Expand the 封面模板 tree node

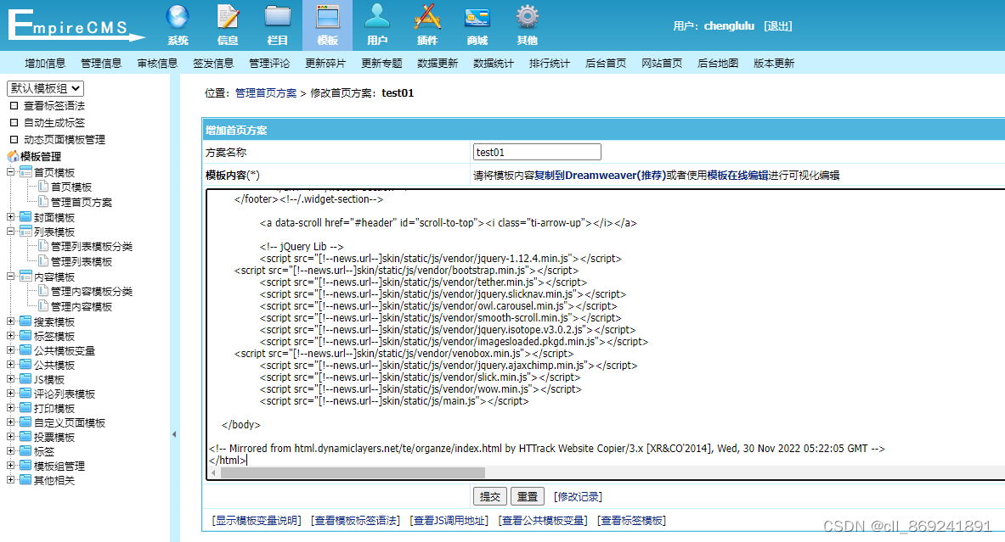pyautogui.click(x=11, y=217)
